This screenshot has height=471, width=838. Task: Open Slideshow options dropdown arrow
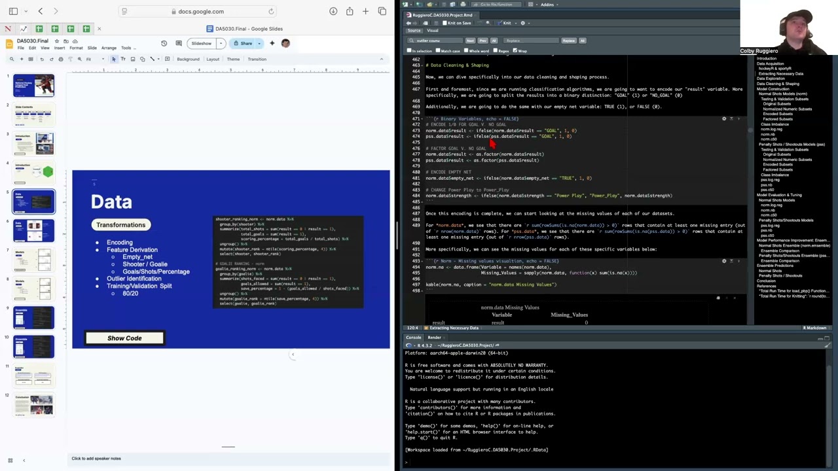221,43
